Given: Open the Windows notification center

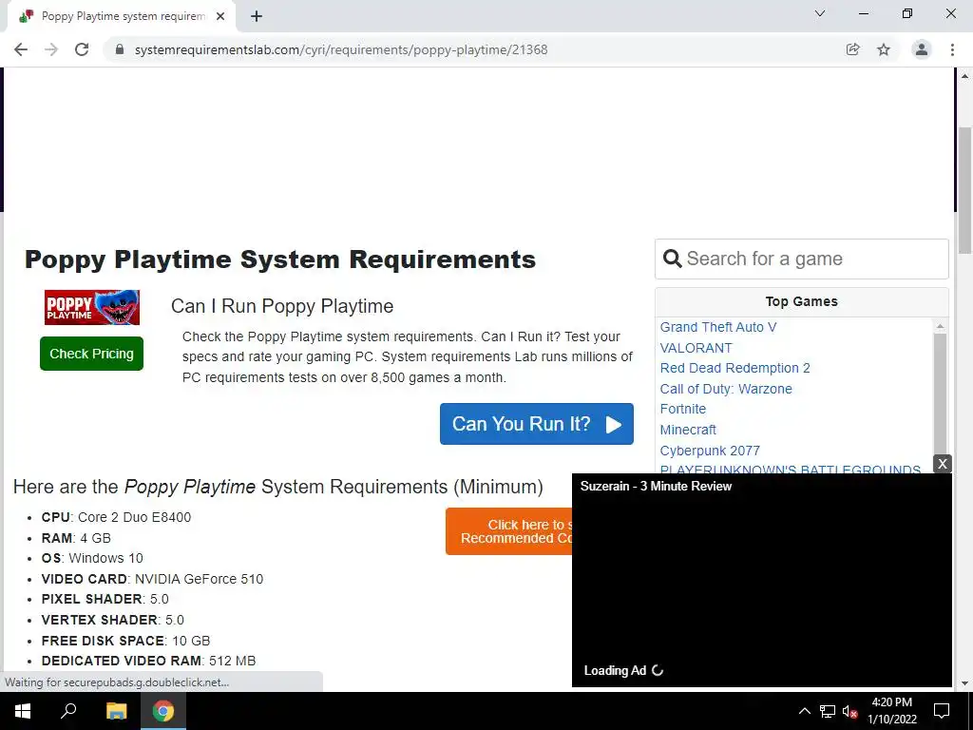Looking at the screenshot, I should (x=942, y=711).
